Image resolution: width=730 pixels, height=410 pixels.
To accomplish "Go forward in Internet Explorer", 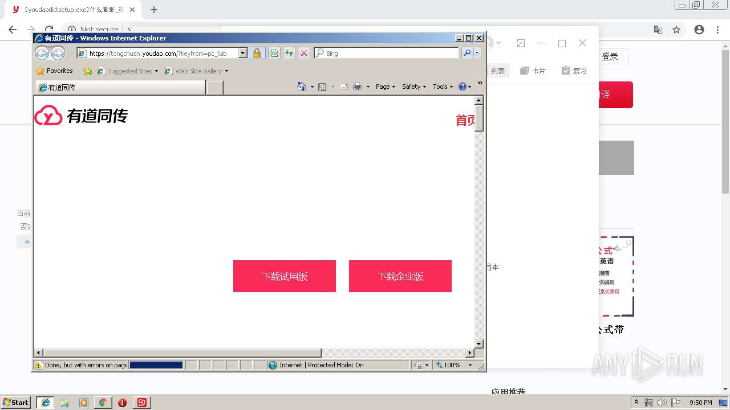I will point(58,53).
